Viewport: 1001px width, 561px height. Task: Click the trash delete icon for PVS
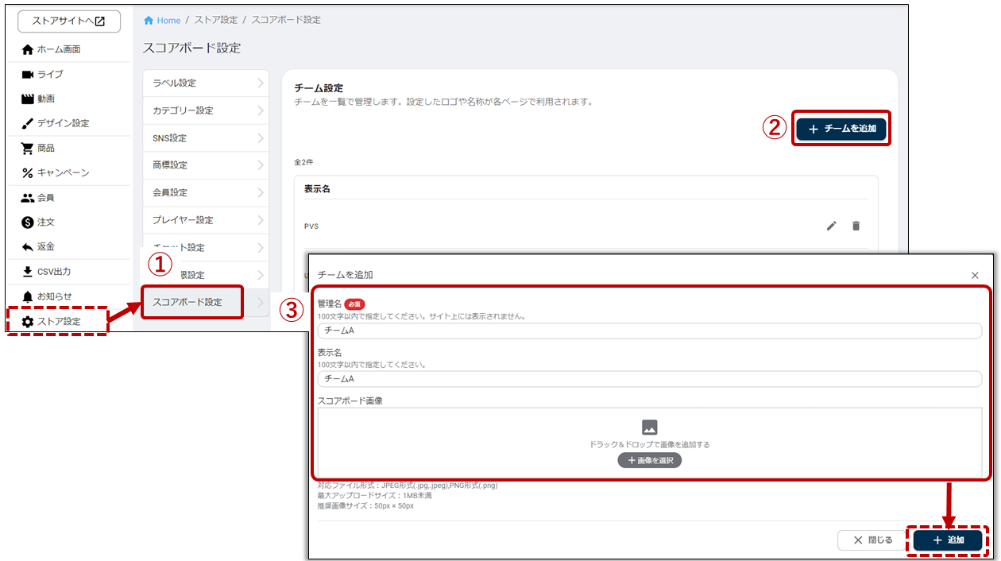point(856,226)
